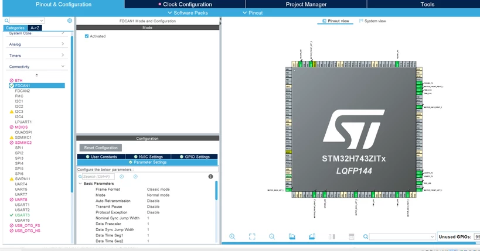Click the first circular navigation icon beside parameter search
Viewport: 480px width, 251px height.
coord(121,177)
